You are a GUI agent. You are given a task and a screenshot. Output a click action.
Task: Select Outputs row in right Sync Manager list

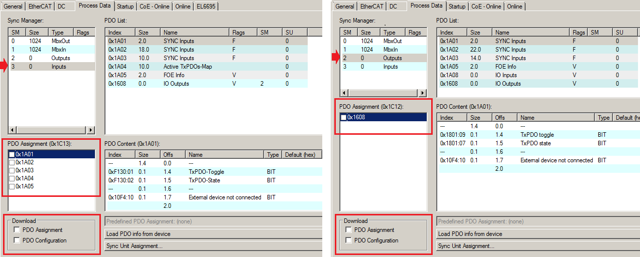[383, 58]
